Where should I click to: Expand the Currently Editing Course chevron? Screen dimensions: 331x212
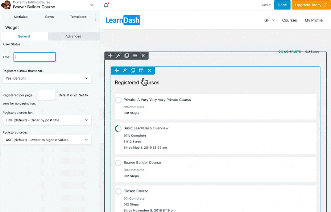(x=92, y=5)
